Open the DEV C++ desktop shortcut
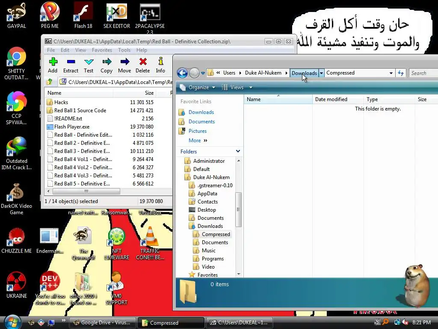 pyautogui.click(x=50, y=288)
